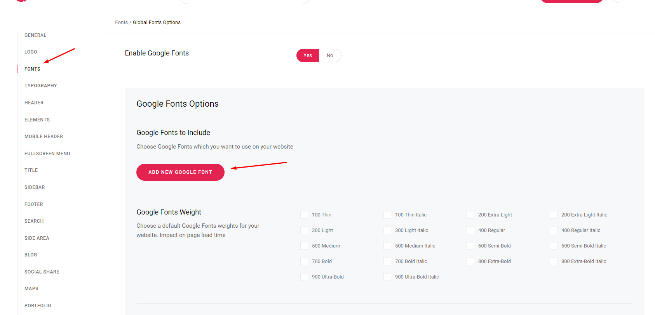Viewport: 655px width, 315px height.
Task: Tick the 300 Light Italic checkbox
Action: pyautogui.click(x=387, y=230)
